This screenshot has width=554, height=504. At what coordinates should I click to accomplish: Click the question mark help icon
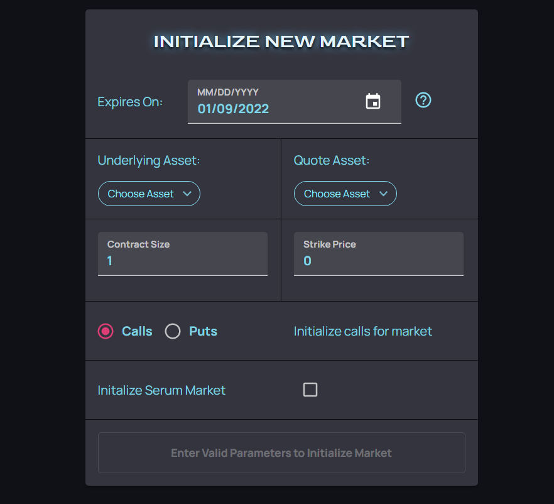point(423,100)
